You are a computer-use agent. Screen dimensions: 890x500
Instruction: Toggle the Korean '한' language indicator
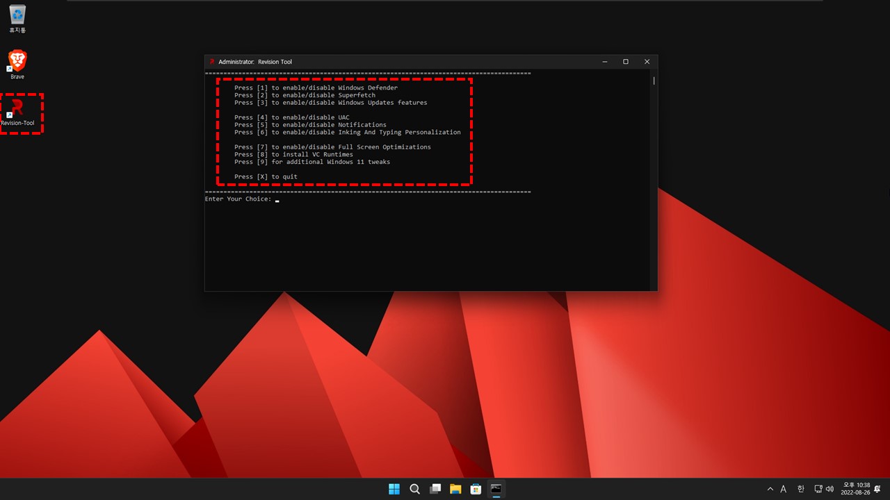click(x=801, y=489)
